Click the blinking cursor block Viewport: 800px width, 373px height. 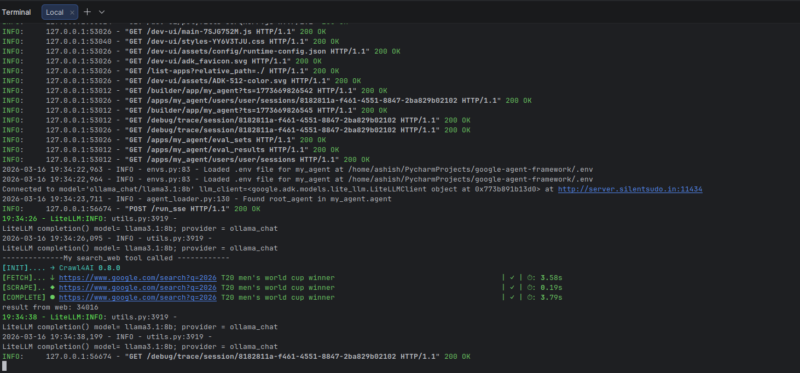(4, 365)
